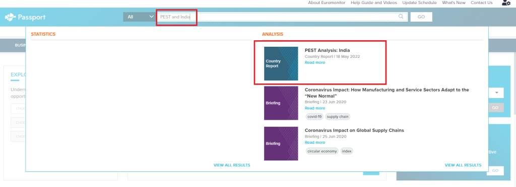Viewport: 516px width, 187px height.
Task: Click Read more under 25 Jun 2020 briefing
Action: click(315, 142)
